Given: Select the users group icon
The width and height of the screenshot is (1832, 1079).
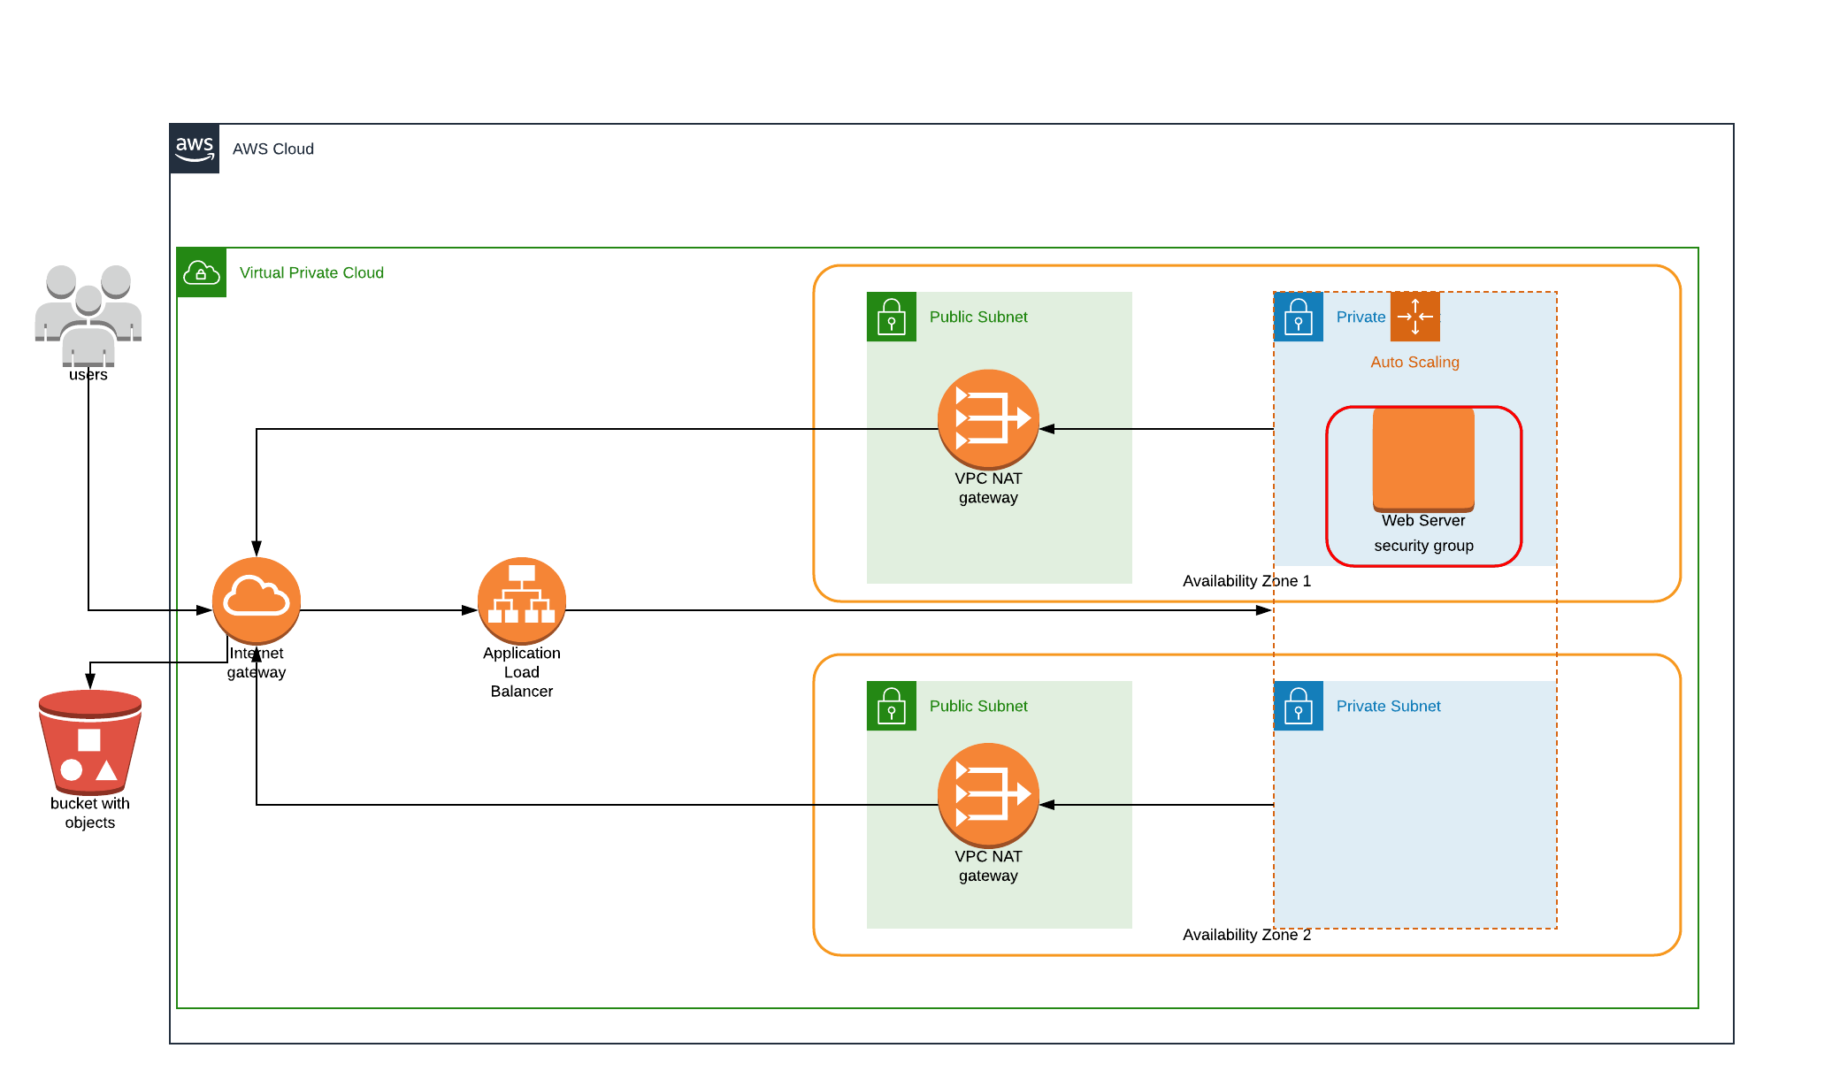Looking at the screenshot, I should [88, 314].
